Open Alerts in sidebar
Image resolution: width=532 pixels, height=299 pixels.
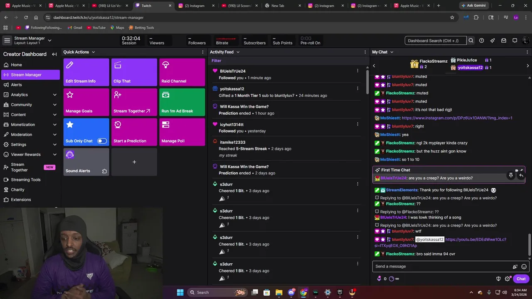pyautogui.click(x=30, y=85)
